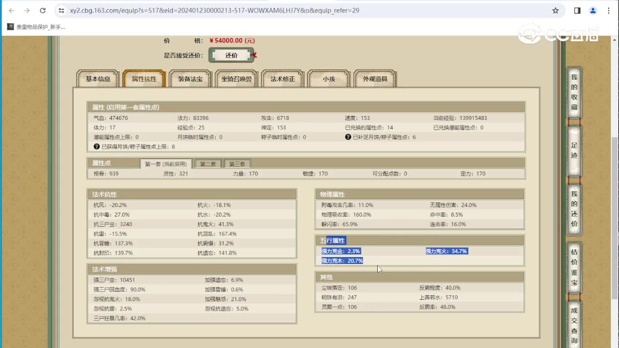The image size is (619, 348).
Task: Click the 还价 bargain button
Action: (231, 55)
